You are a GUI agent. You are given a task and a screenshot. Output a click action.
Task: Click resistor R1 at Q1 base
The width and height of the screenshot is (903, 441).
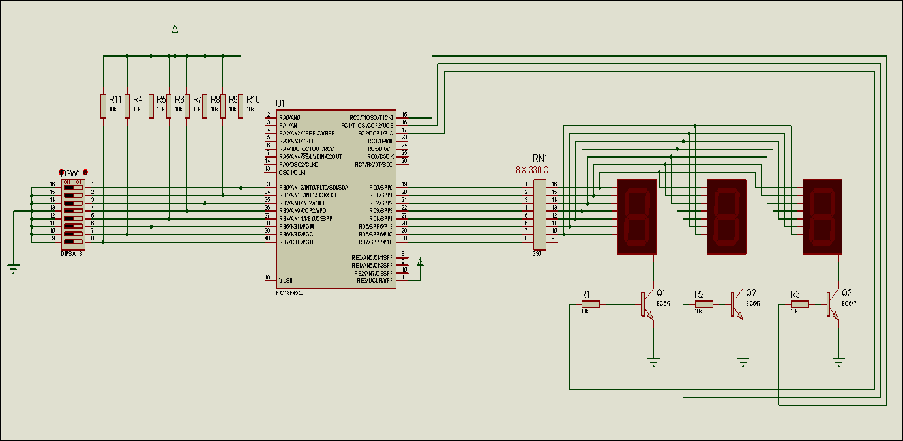591,304
